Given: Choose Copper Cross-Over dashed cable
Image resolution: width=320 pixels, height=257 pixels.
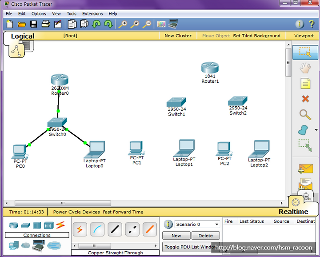Looking at the screenshot, I should tap(132, 229).
